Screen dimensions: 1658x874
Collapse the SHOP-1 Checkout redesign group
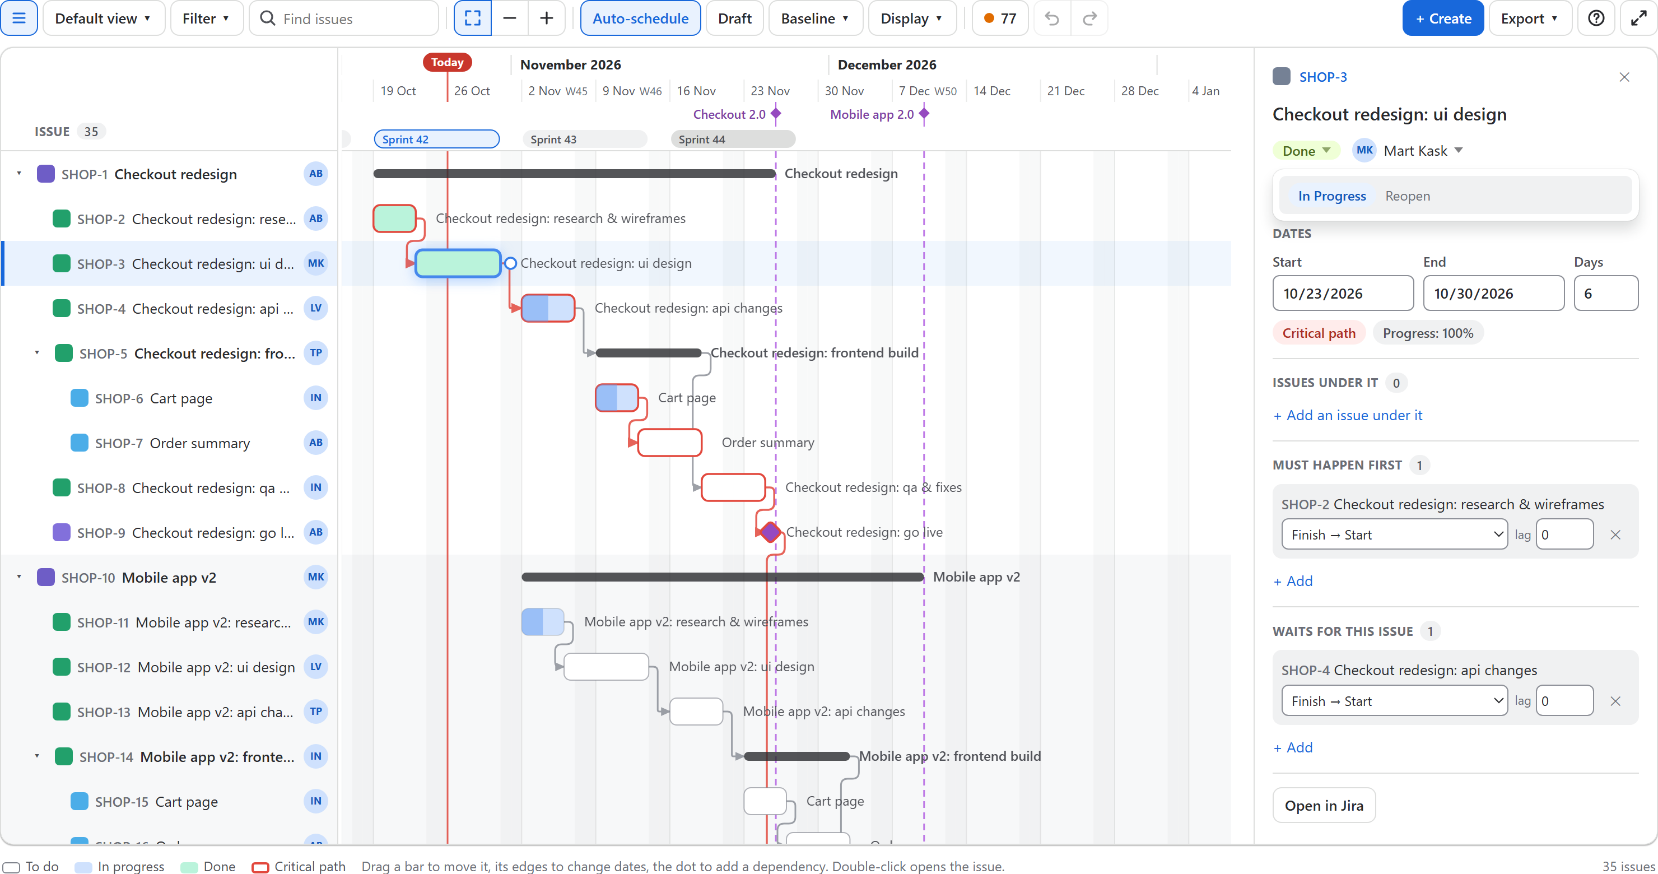tap(19, 174)
